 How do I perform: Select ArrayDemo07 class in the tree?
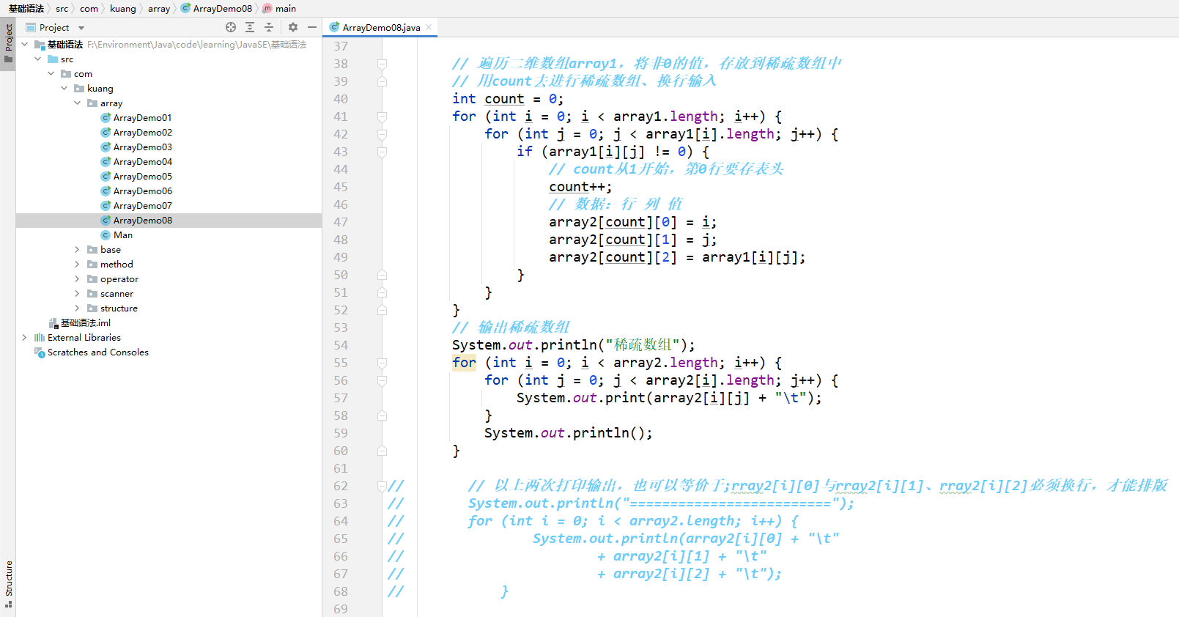click(x=142, y=206)
